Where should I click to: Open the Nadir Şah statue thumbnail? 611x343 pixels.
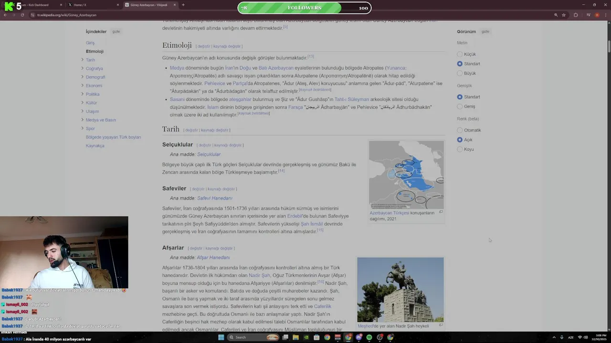400,290
